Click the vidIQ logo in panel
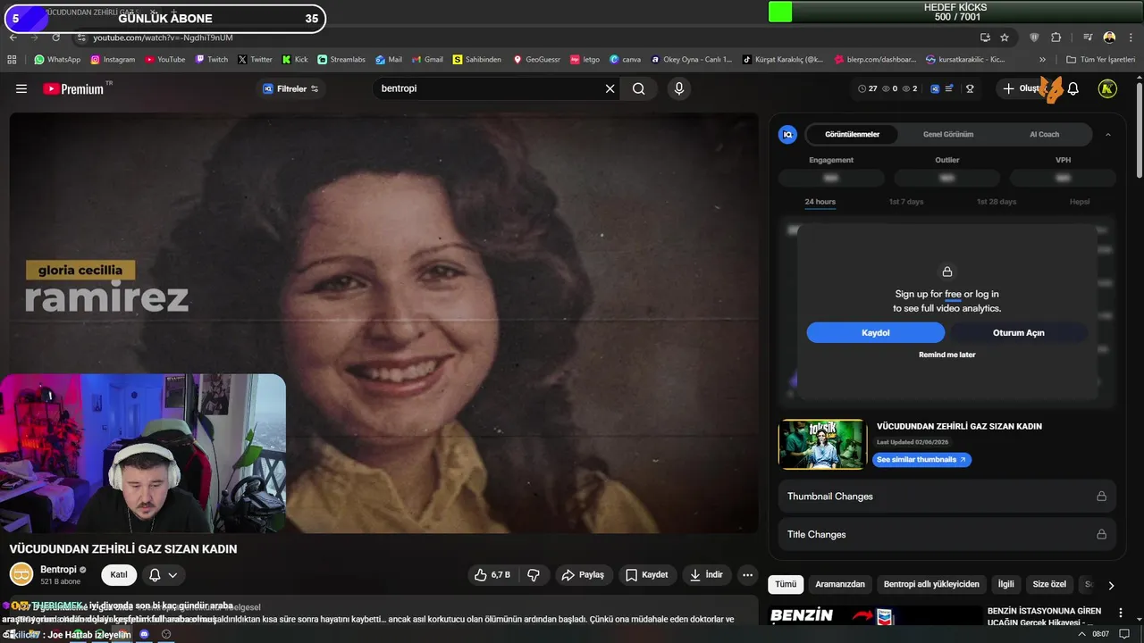The width and height of the screenshot is (1144, 643). pos(787,134)
